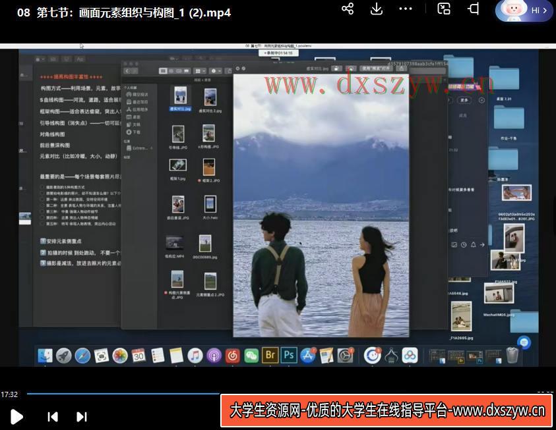Open App Store from the dock

point(308,356)
